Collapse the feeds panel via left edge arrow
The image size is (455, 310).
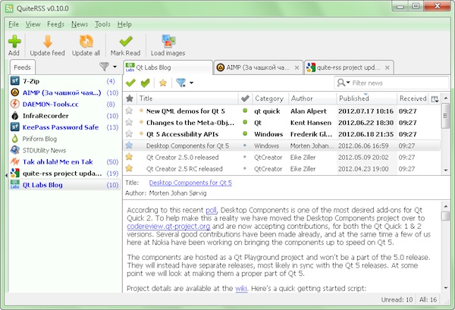[6, 175]
